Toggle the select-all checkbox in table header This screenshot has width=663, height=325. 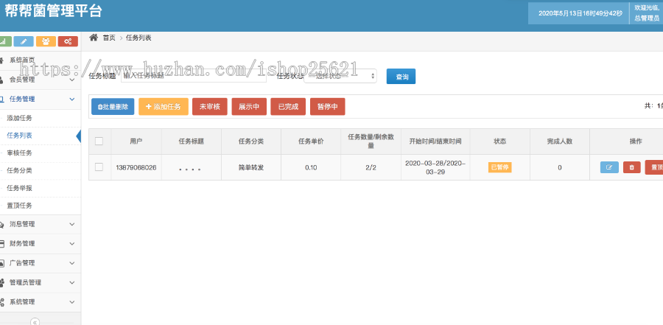click(99, 141)
